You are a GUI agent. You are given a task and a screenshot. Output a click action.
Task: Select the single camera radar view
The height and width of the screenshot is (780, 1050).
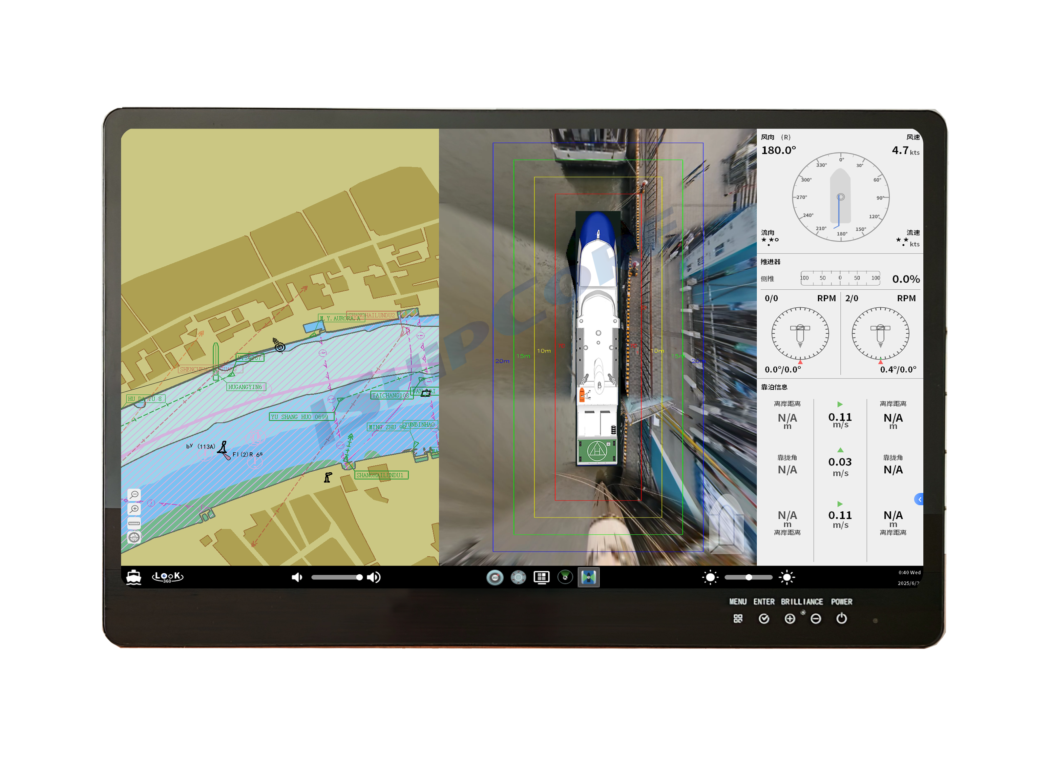pyautogui.click(x=565, y=577)
